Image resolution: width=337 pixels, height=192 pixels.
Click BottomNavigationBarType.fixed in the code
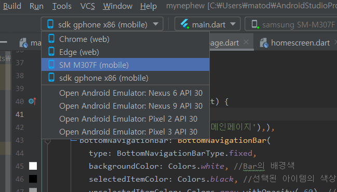185,153
